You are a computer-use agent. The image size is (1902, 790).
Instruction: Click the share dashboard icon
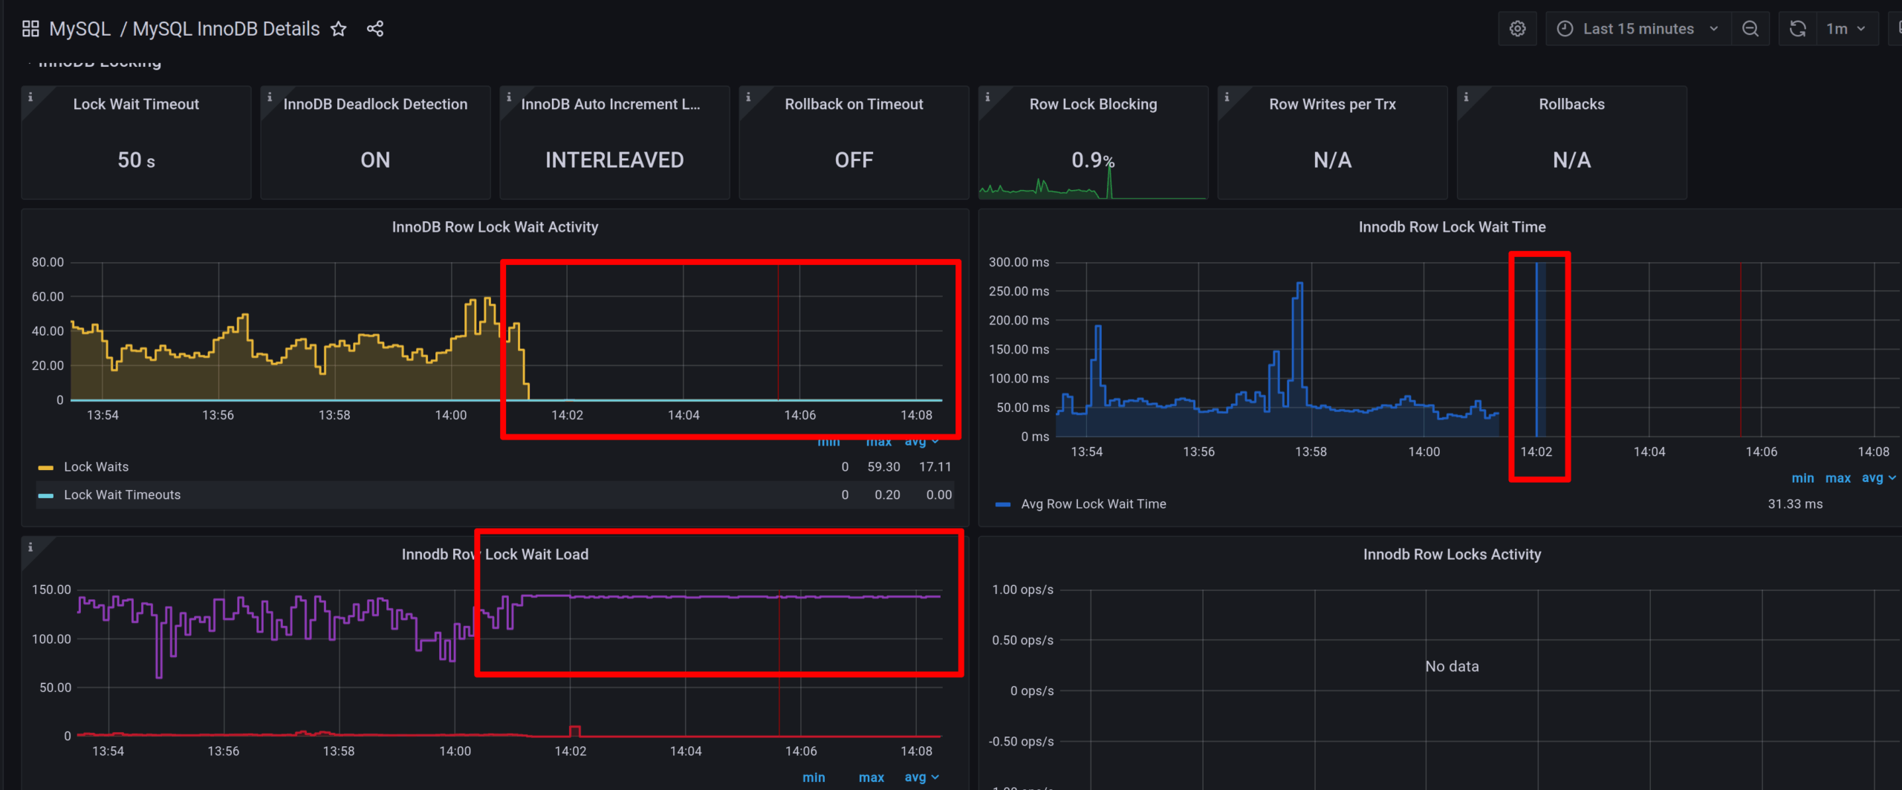click(375, 28)
